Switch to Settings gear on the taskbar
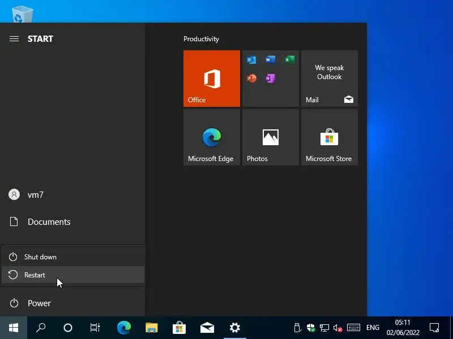This screenshot has width=453, height=339. [x=234, y=328]
